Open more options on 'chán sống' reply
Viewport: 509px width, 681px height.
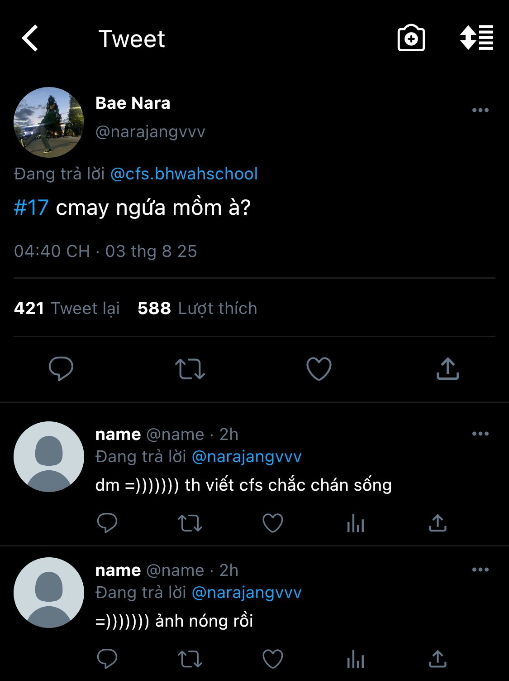[x=480, y=434]
